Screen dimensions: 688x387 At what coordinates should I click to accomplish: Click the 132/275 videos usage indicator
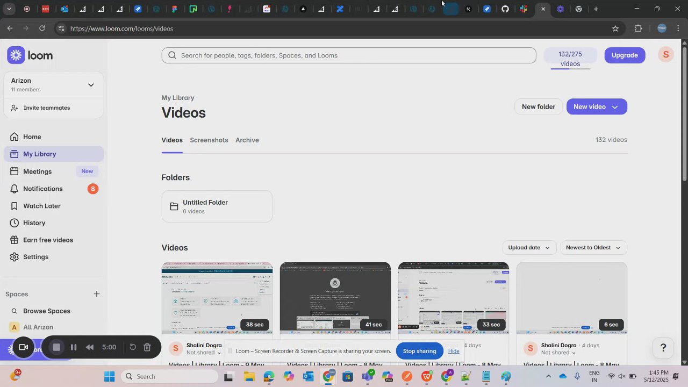click(x=570, y=59)
